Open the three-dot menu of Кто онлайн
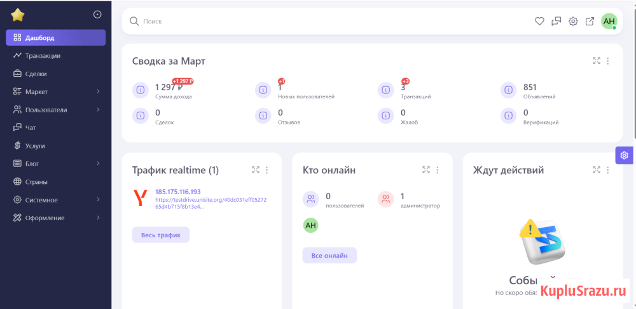Viewport: 636px width, 309px height. [x=438, y=170]
